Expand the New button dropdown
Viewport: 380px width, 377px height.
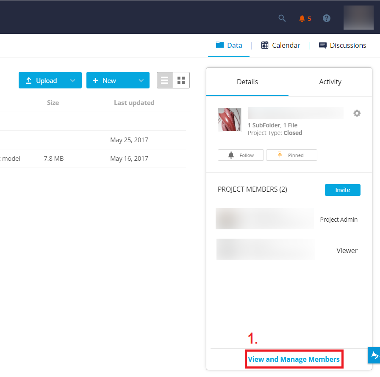[140, 80]
